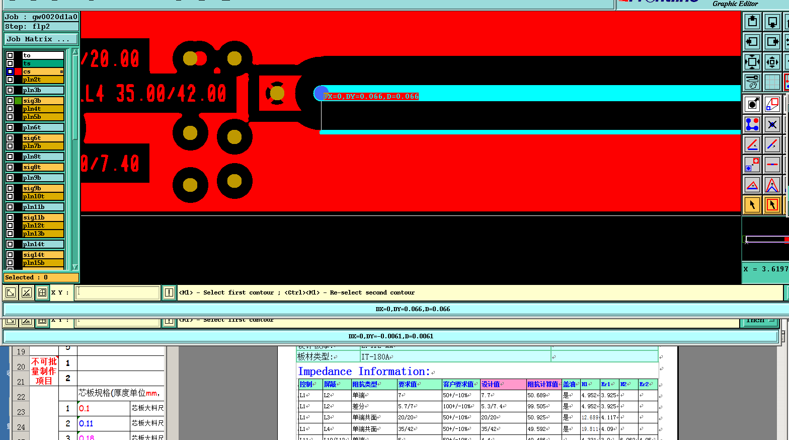The height and width of the screenshot is (440, 789).
Task: Select the red and blue squares measure icon
Action: coord(772,104)
